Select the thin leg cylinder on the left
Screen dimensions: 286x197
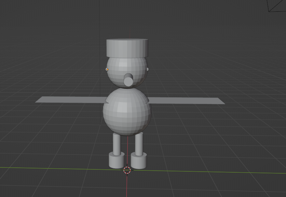(116, 144)
